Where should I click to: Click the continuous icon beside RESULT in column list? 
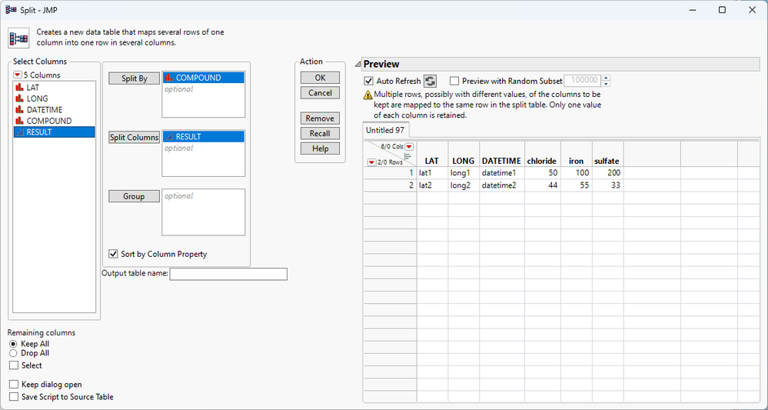[x=19, y=132]
